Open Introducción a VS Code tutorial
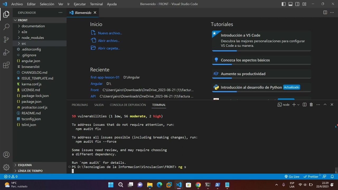This screenshot has height=190, width=338. coord(261,41)
